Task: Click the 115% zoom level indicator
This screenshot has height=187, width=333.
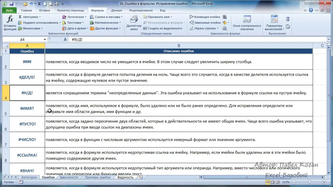Action: coord(286,182)
